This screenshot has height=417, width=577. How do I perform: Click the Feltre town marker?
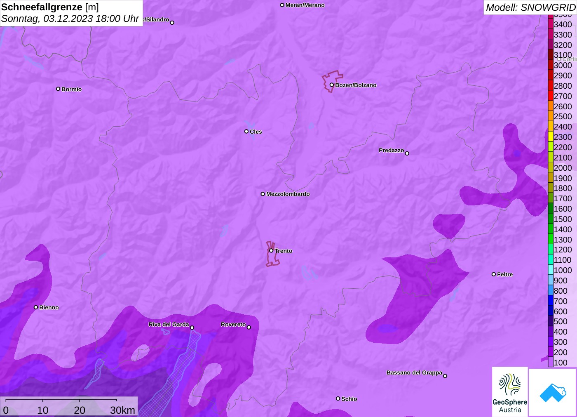click(x=494, y=274)
